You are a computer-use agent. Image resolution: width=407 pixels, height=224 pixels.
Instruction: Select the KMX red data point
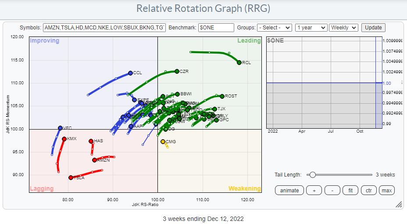point(64,139)
